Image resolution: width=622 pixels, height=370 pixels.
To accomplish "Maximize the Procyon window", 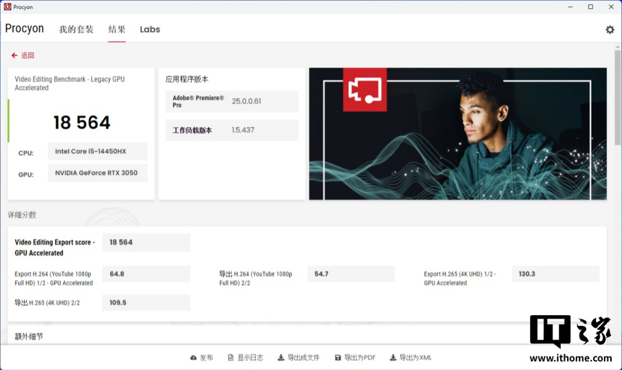I will tap(590, 7).
